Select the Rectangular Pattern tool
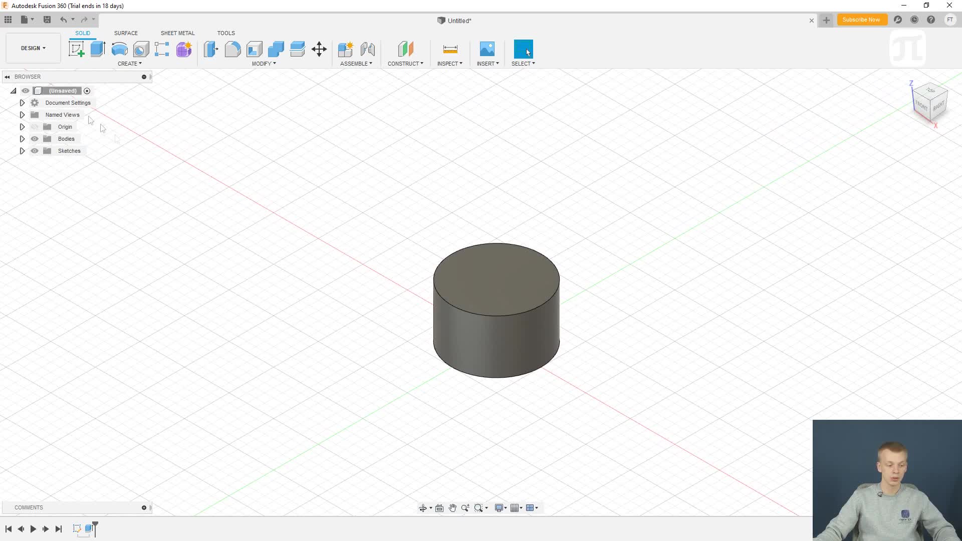Viewport: 962px width, 541px height. click(162, 49)
